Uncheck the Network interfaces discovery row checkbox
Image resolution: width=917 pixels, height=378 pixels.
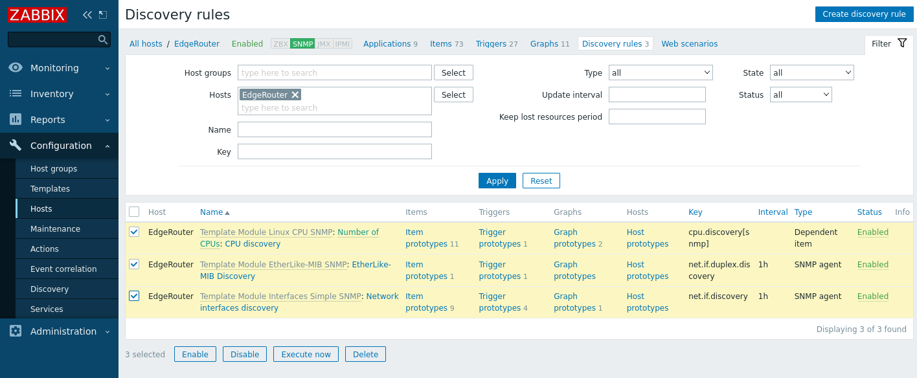(134, 296)
